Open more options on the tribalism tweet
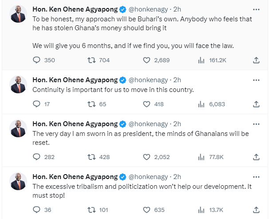The image size is (277, 219). coord(256,177)
